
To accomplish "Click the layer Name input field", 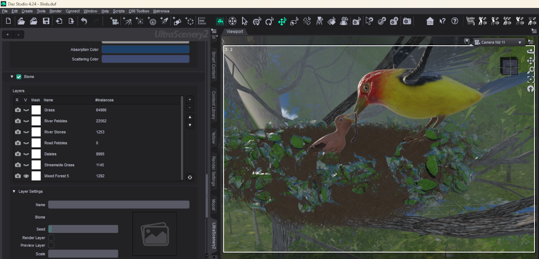I will click(119, 204).
